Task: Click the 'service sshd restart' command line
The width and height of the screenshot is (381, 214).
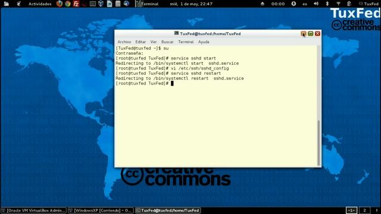Action: tap(168, 73)
